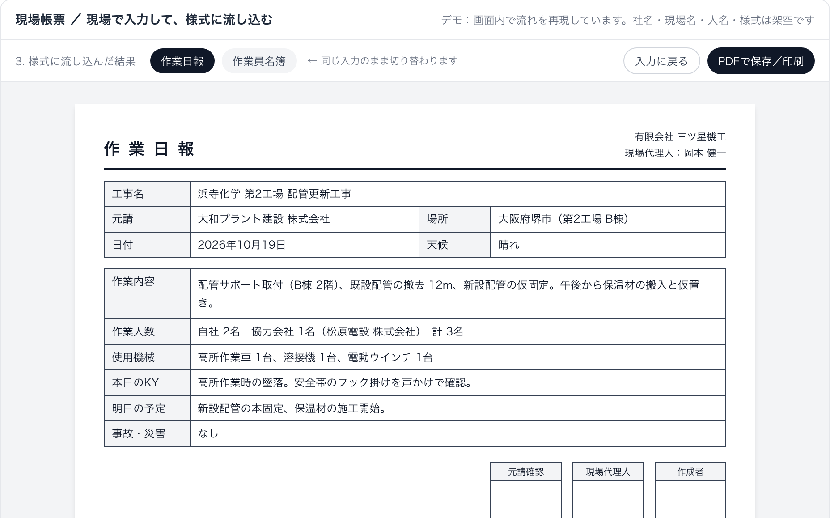The image size is (830, 518).
Task: Click the 高所作業車 1台 machines cell
Action: point(457,357)
